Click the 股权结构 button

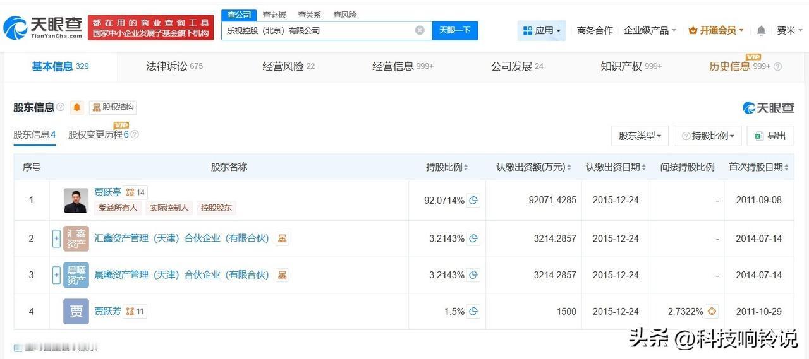(113, 107)
